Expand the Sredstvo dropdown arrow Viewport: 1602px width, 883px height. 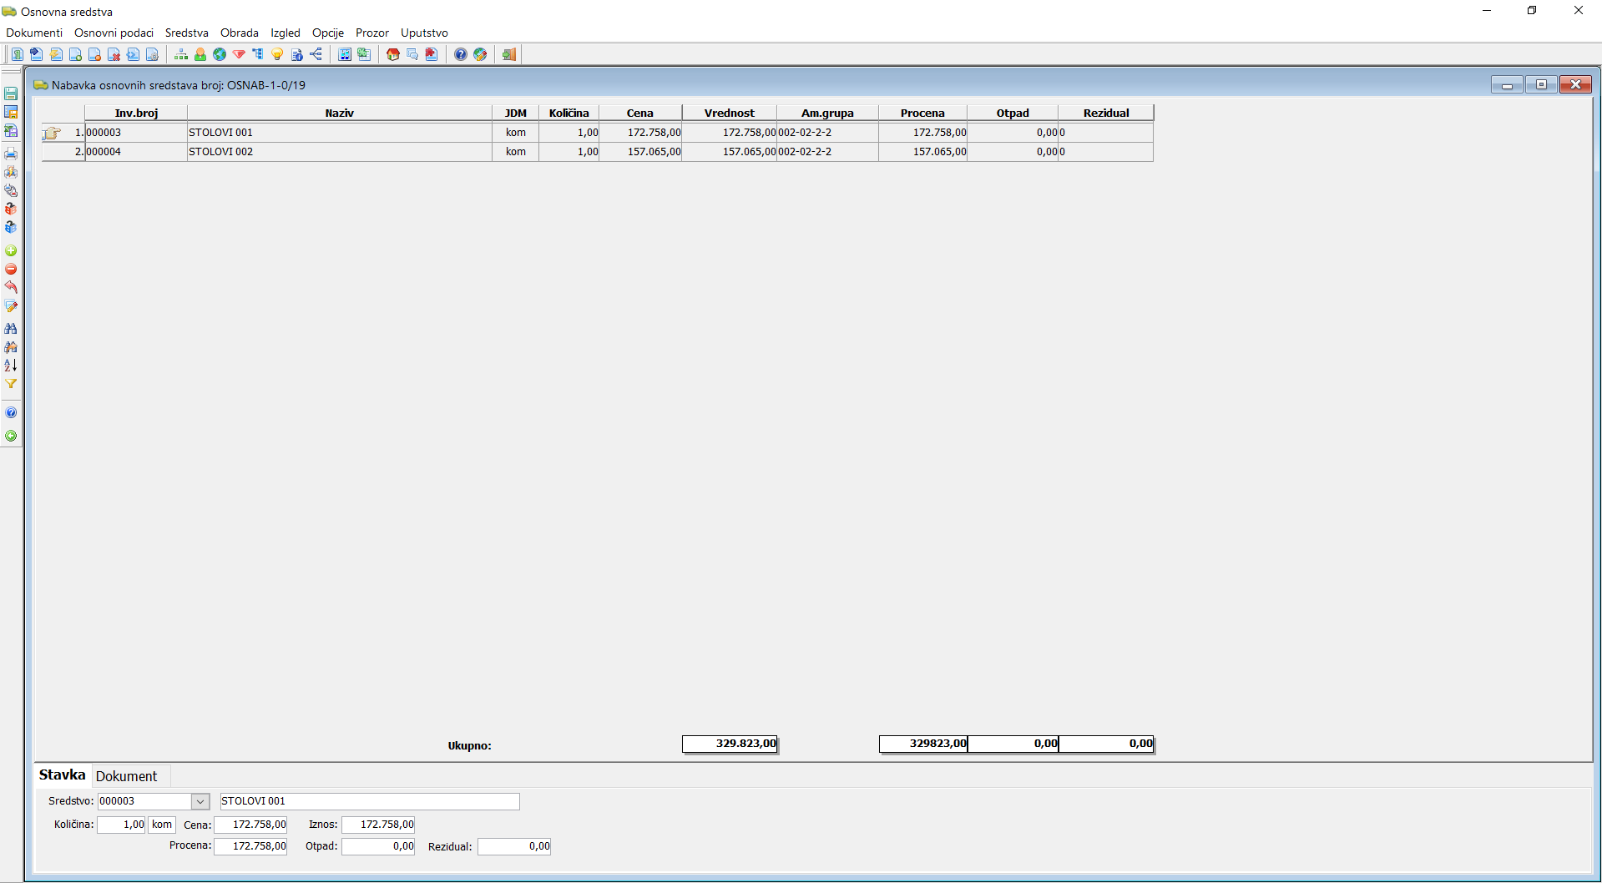[200, 801]
